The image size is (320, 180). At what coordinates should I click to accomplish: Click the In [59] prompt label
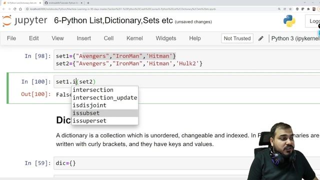(38, 163)
